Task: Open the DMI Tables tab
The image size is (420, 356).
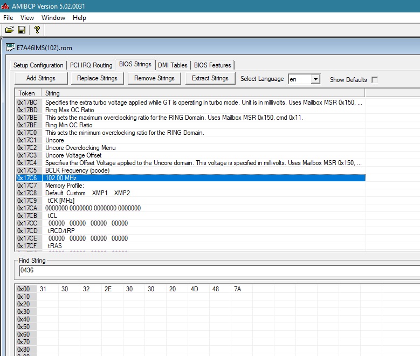Action: [x=173, y=65]
